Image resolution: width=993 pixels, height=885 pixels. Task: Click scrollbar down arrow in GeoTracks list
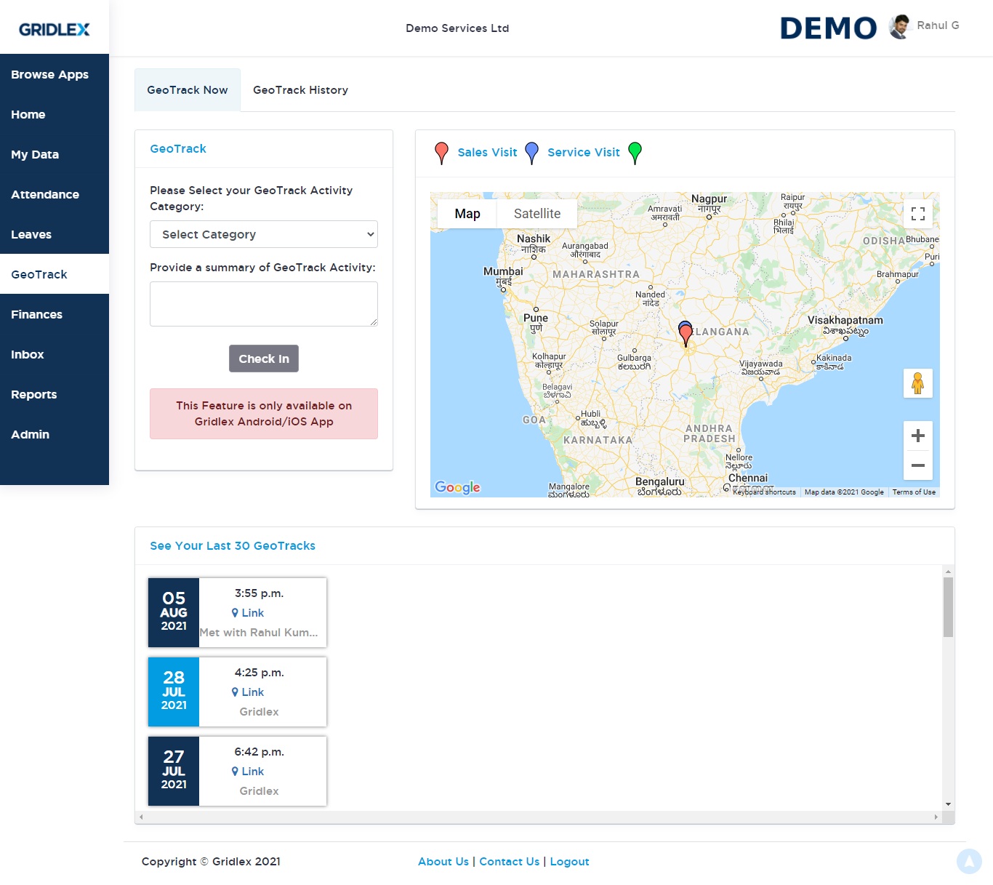coord(948,804)
